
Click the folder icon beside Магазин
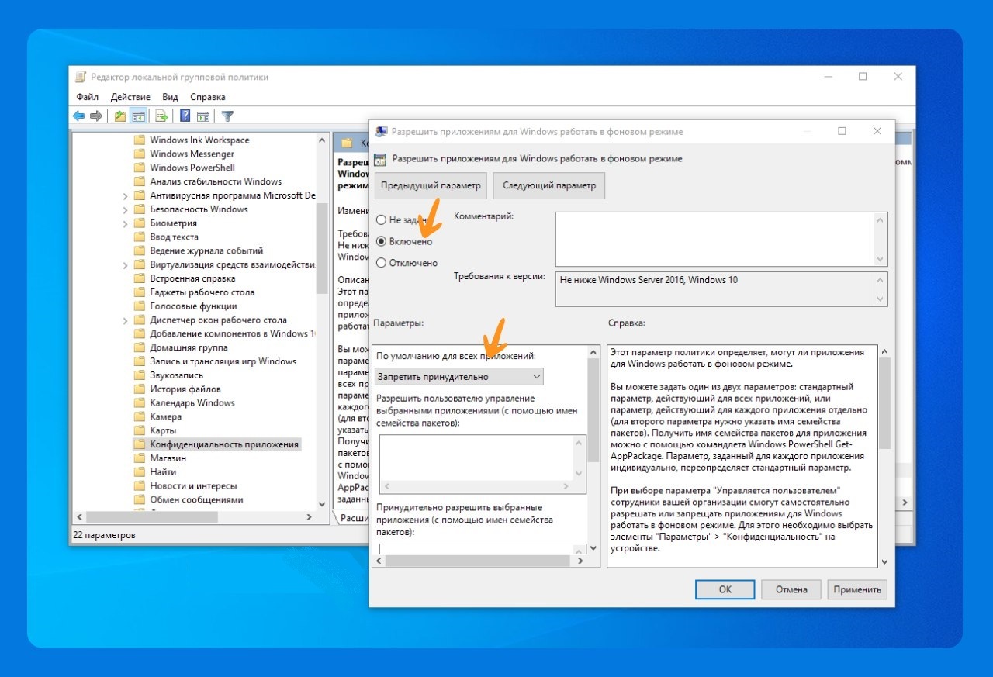(140, 458)
